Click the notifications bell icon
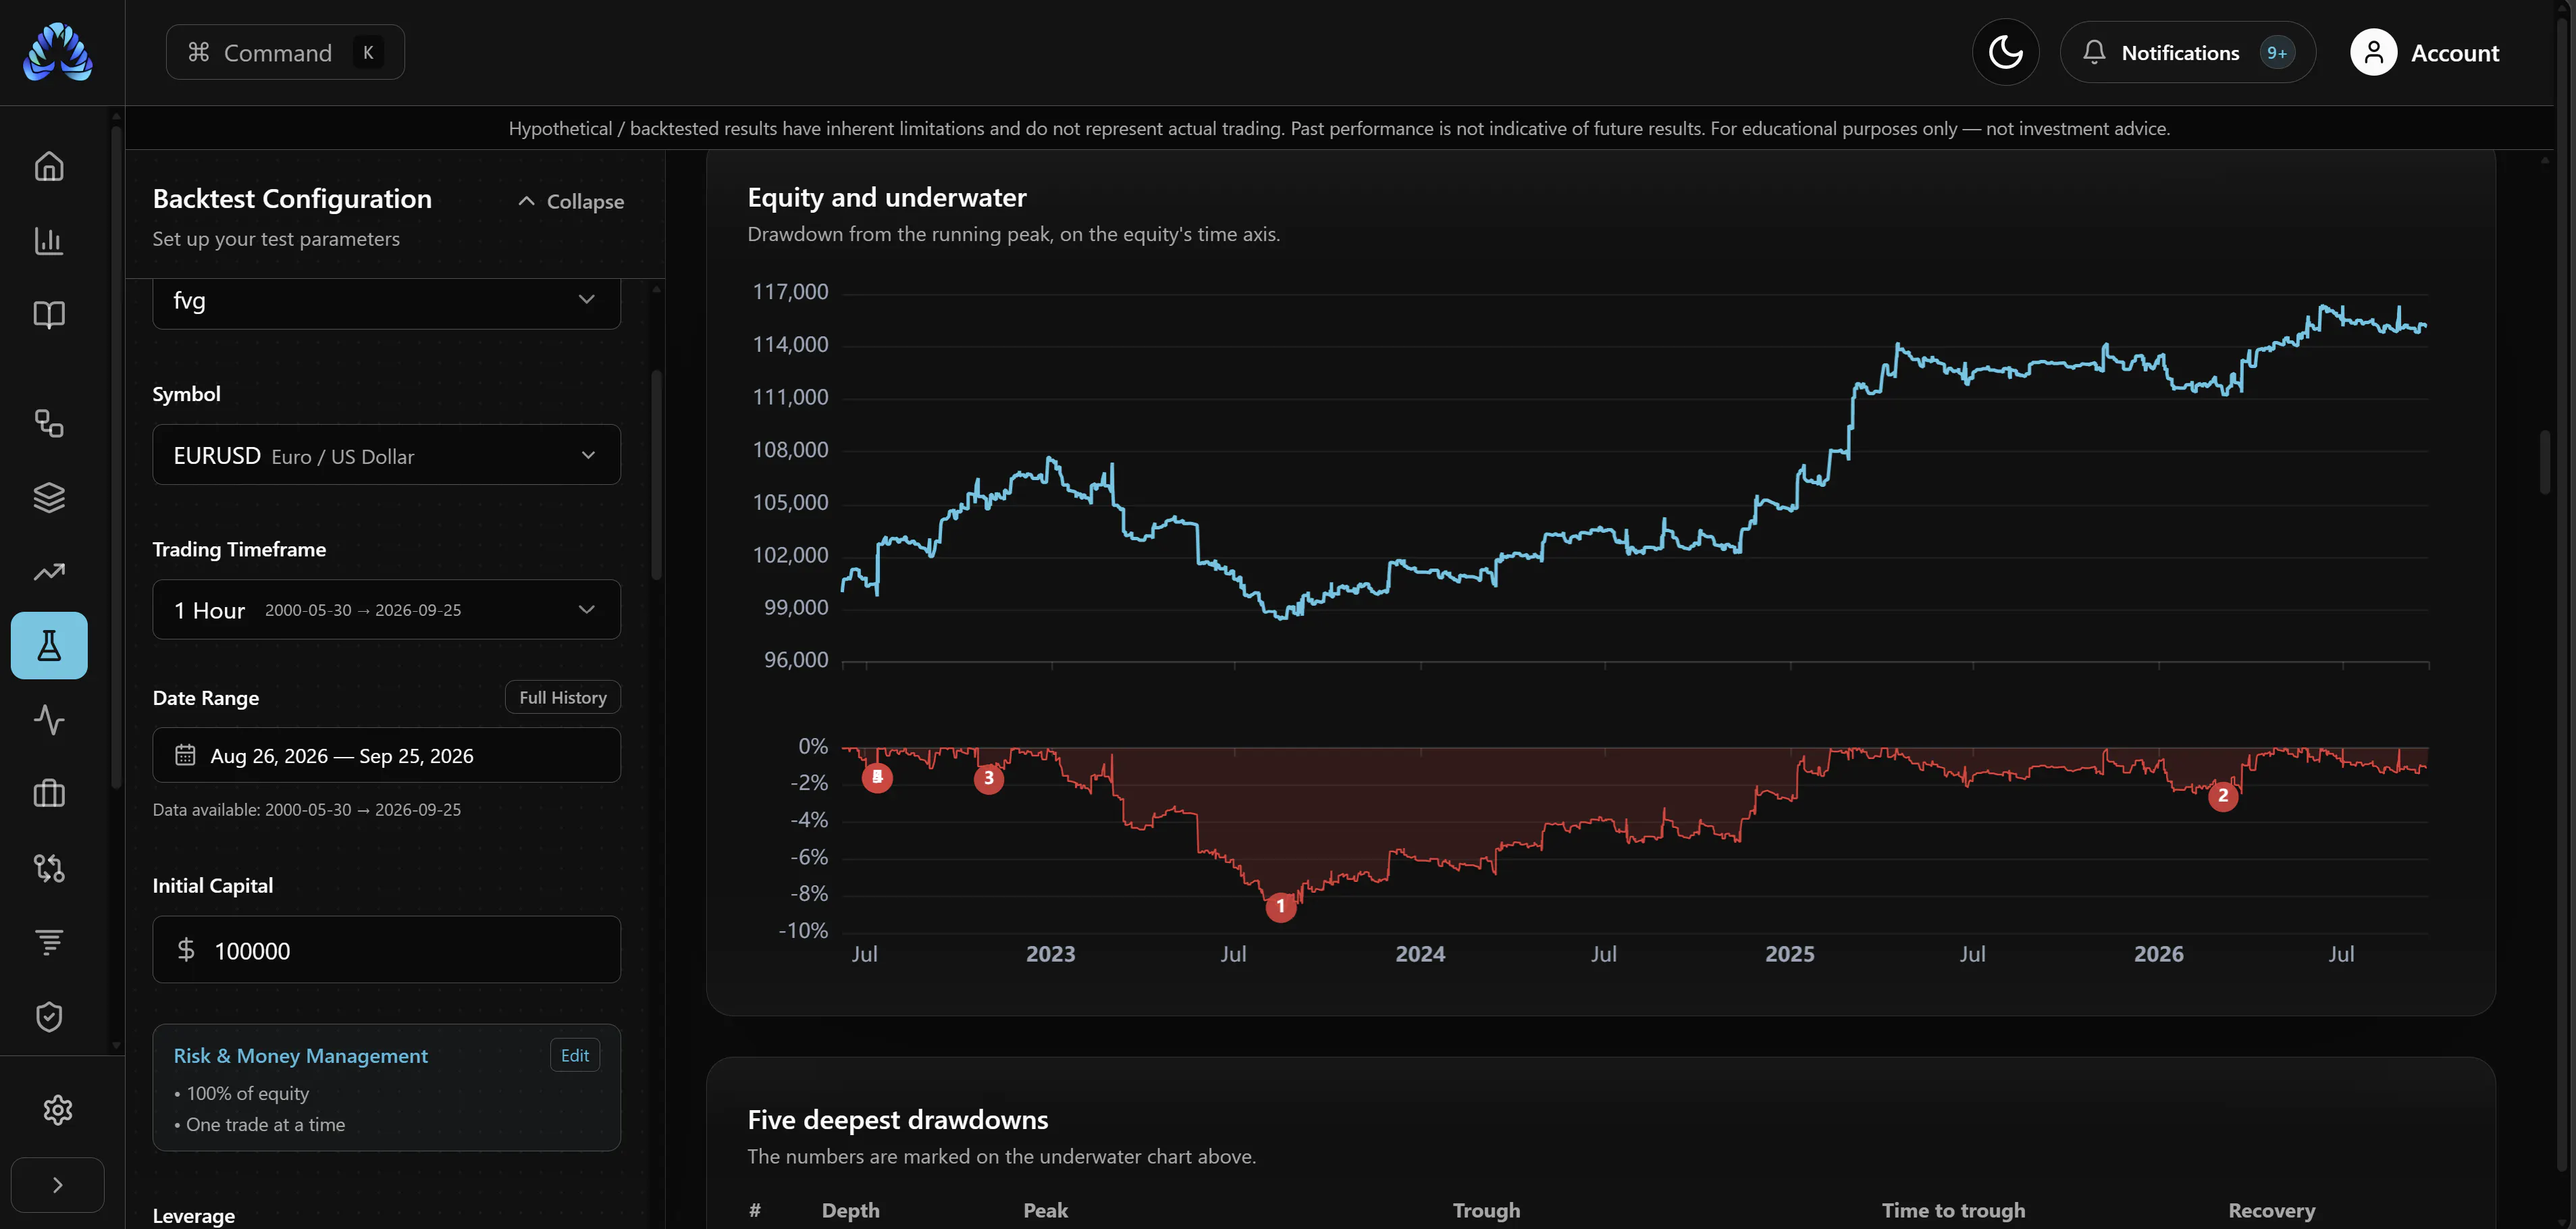2576x1229 pixels. [x=2094, y=52]
